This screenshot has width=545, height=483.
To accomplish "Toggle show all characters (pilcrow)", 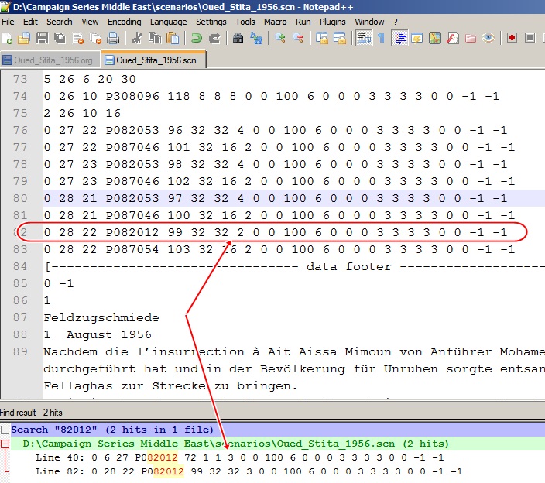I will click(x=381, y=38).
